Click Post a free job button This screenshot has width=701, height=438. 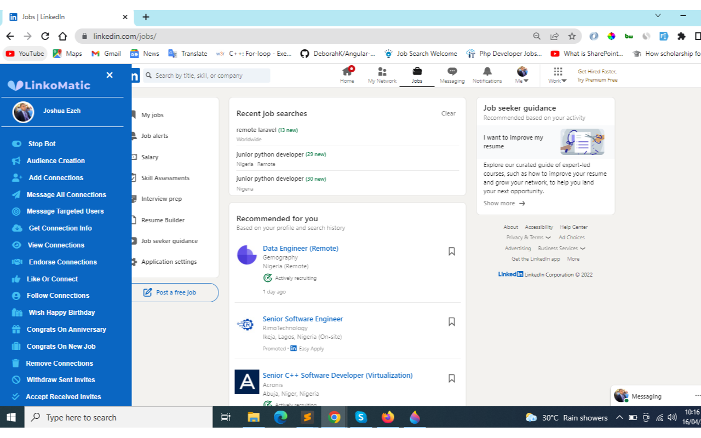pos(175,292)
